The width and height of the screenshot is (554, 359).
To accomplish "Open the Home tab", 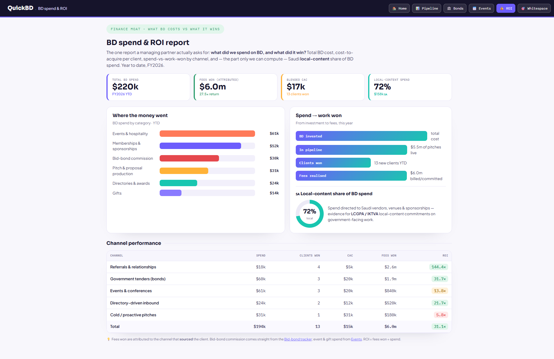I will 399,8.
